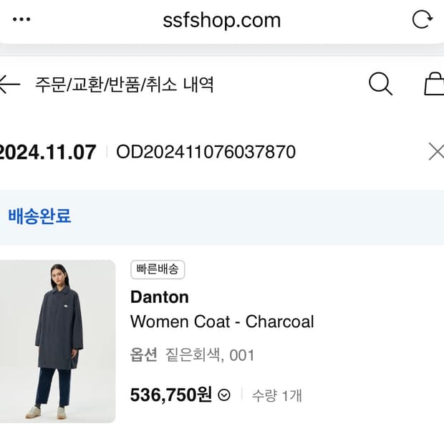The height and width of the screenshot is (444, 444).
Task: Open the browser more options menu
Action: (x=22, y=19)
